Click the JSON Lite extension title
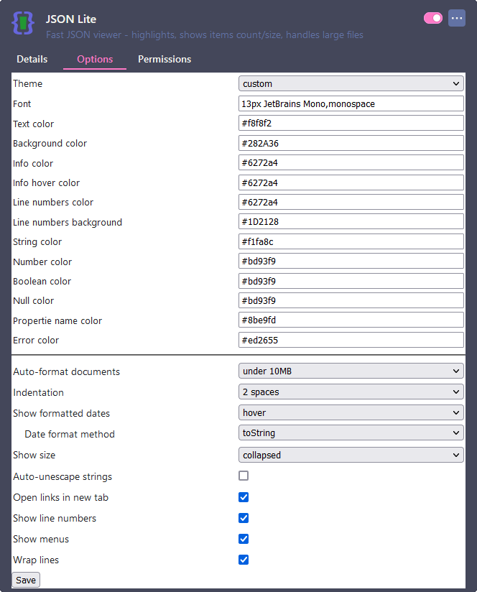The height and width of the screenshot is (592, 477). point(71,19)
